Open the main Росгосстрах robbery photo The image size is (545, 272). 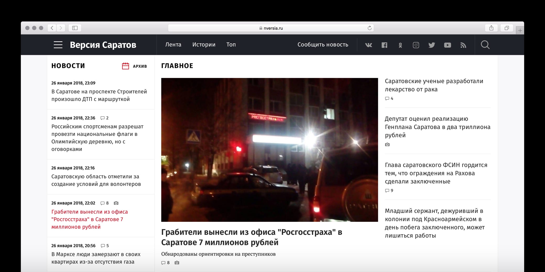coord(269,150)
